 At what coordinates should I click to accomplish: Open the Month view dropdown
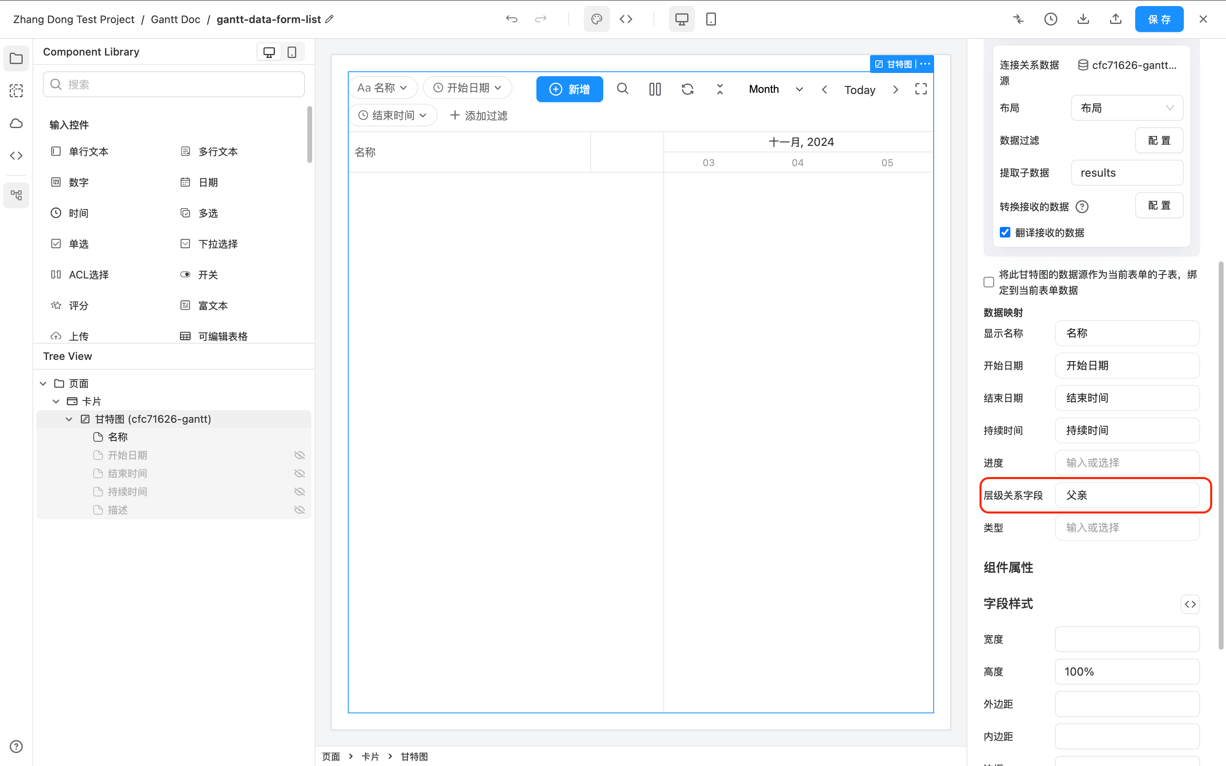pyautogui.click(x=776, y=89)
